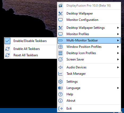The height and width of the screenshot is (113, 124).
Task: Click DisplayFusion Pro 10.0 header text
Action: (88, 6)
